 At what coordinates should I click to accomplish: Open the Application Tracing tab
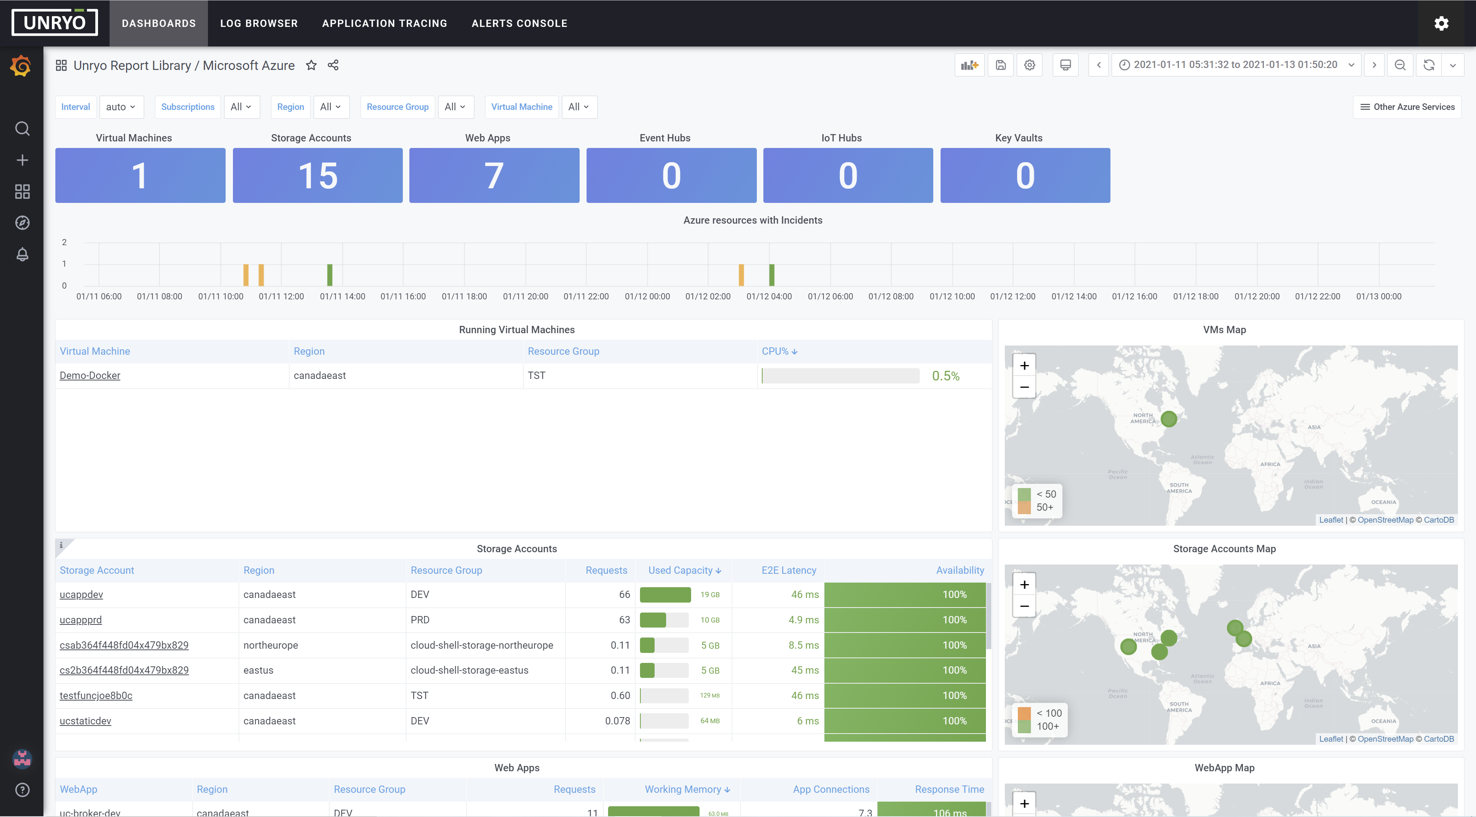point(384,23)
